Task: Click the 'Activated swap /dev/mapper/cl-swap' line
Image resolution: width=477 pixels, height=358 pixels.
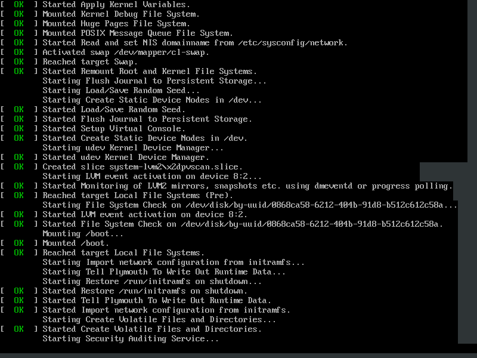Action: (x=126, y=53)
